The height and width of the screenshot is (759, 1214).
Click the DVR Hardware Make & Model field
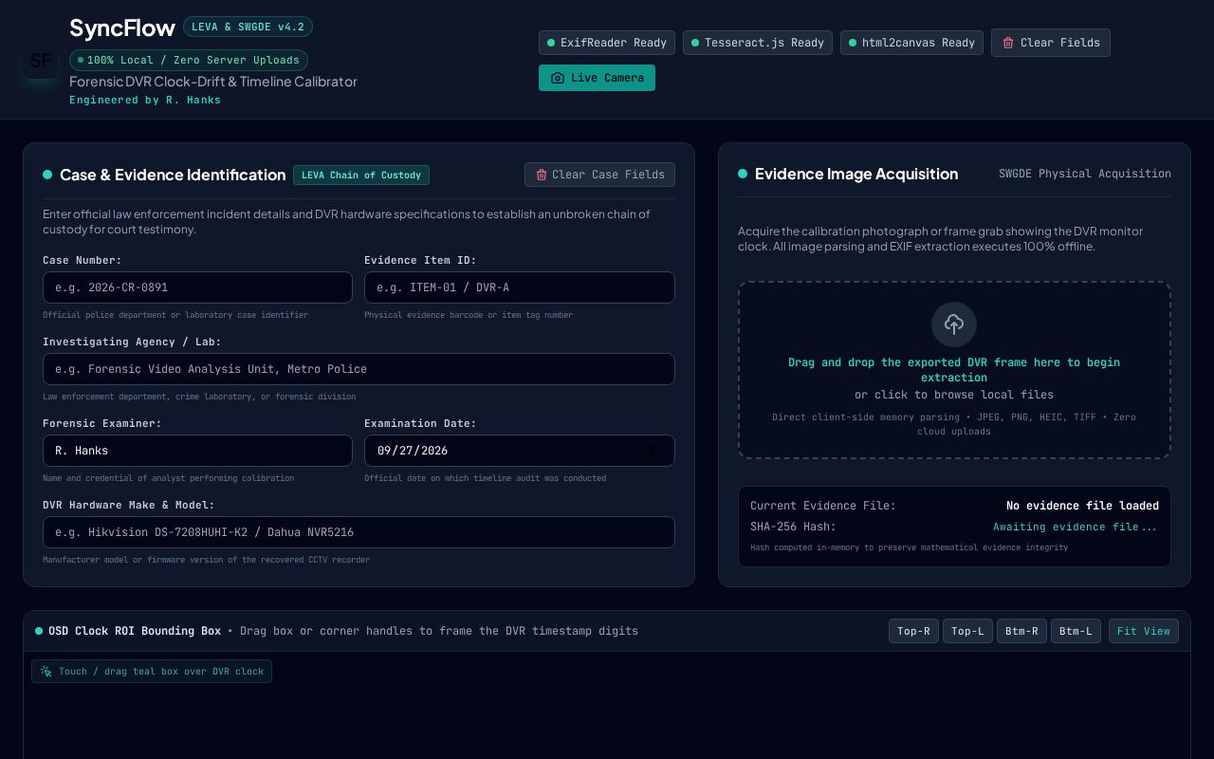point(359,532)
